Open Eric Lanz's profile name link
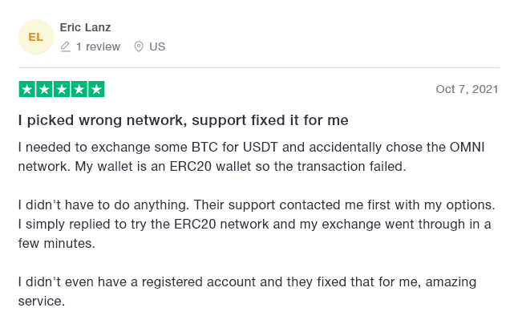 85,27
